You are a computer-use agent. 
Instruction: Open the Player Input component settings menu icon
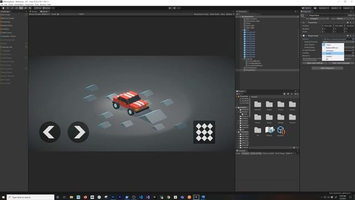click(x=353, y=36)
